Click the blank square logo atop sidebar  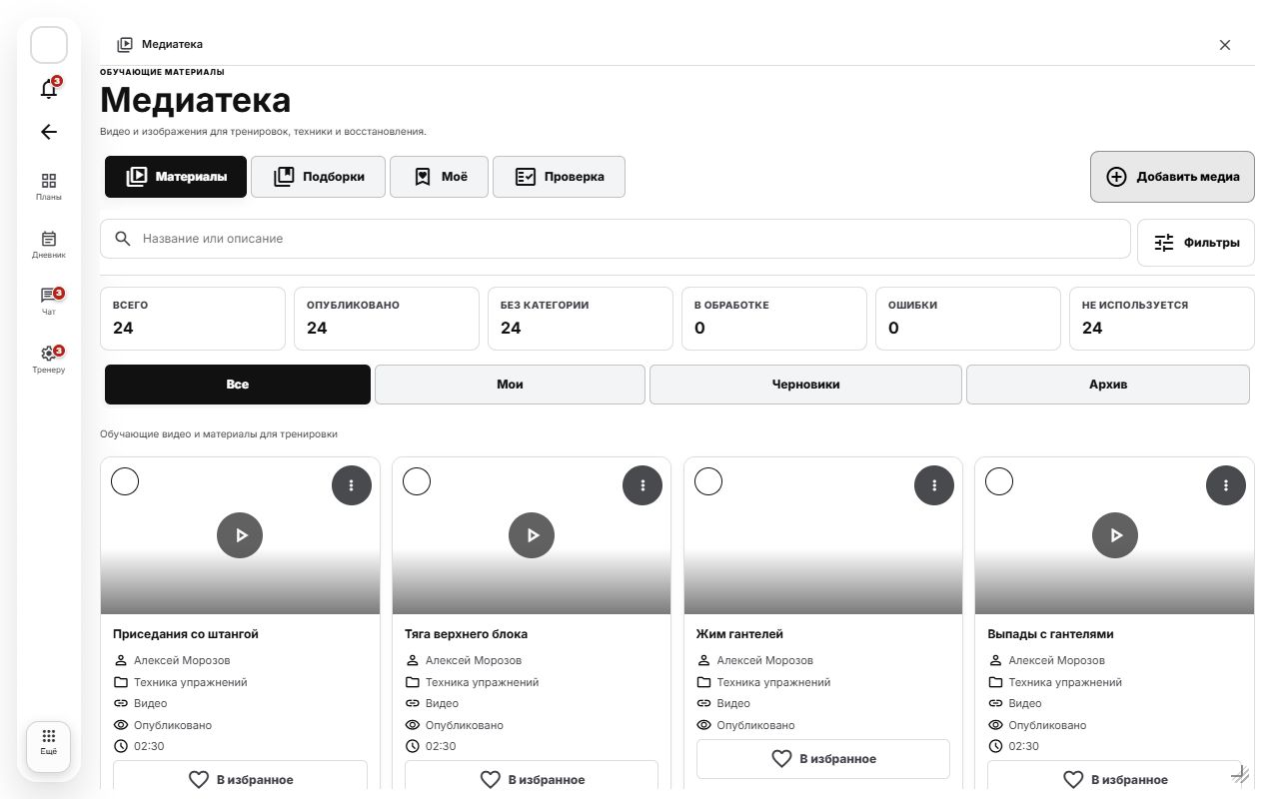click(x=49, y=45)
